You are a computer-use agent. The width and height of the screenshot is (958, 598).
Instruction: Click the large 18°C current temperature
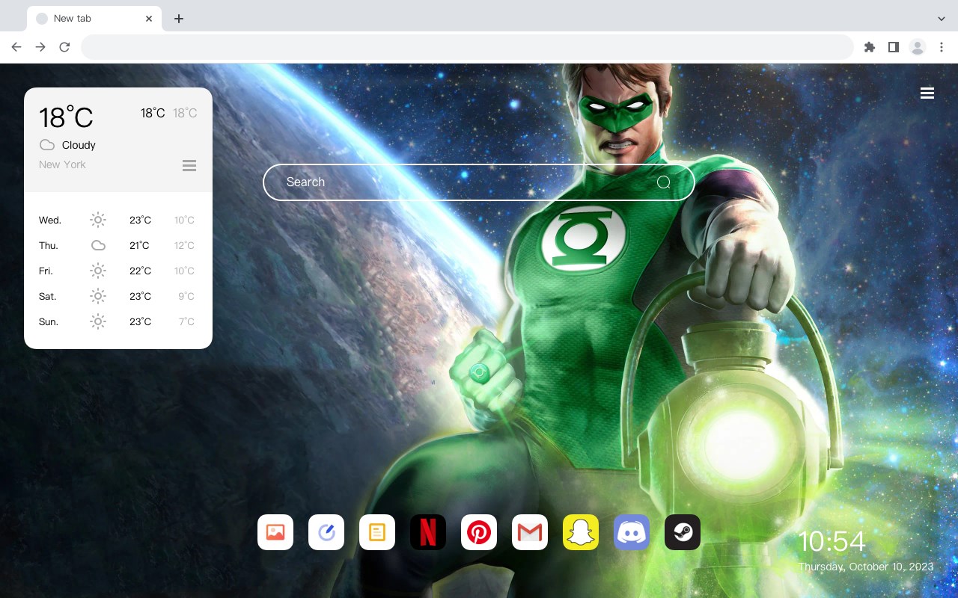[x=66, y=117]
